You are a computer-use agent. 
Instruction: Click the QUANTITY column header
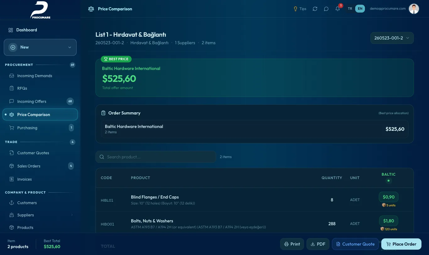click(332, 178)
